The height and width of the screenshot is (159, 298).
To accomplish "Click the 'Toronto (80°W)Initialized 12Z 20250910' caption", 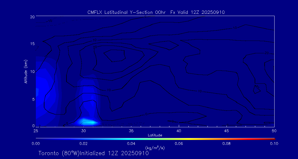I will pyautogui.click(x=94, y=153).
